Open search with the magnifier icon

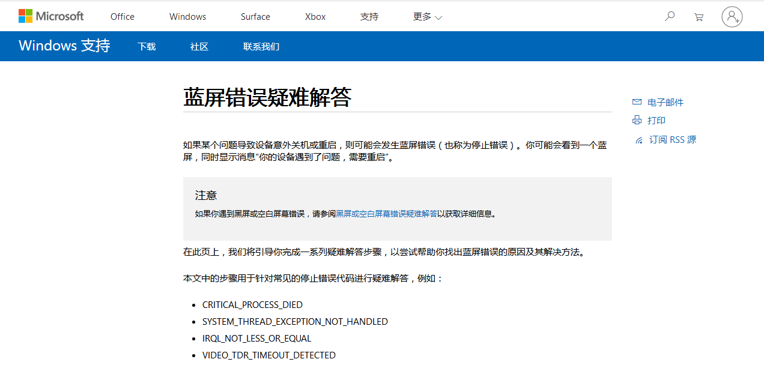coord(669,16)
